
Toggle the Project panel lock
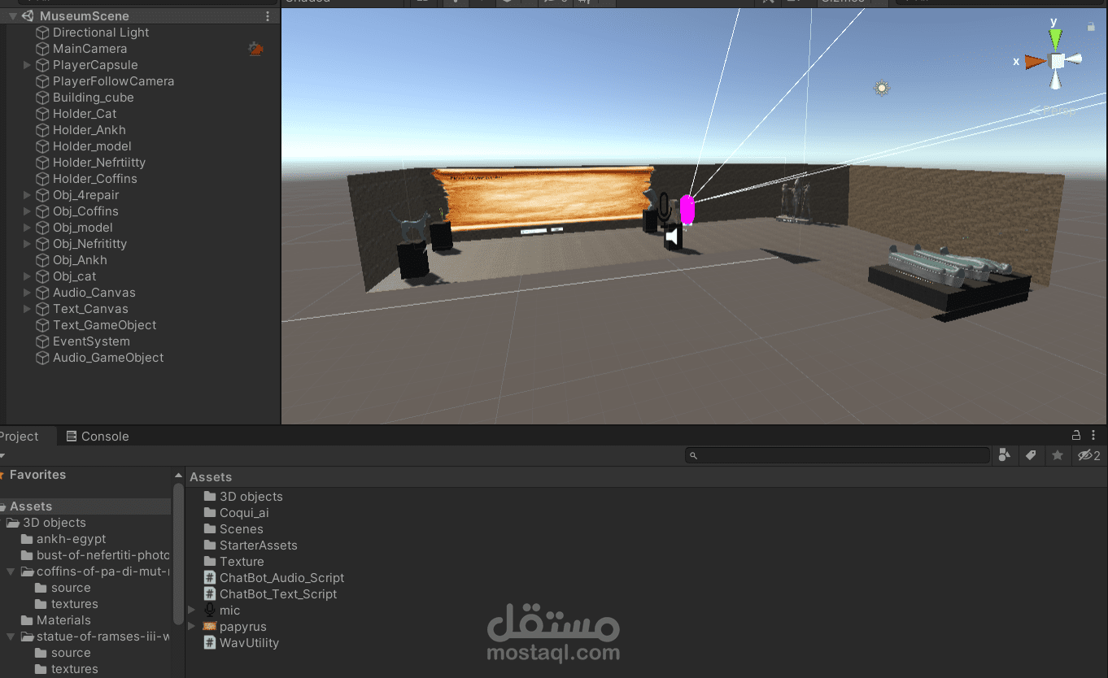pyautogui.click(x=1076, y=436)
